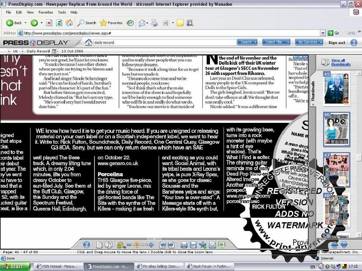This screenshot has width=362, height=271.
Task: Collapse the Thumbnails side panel tab
Action: point(313,92)
